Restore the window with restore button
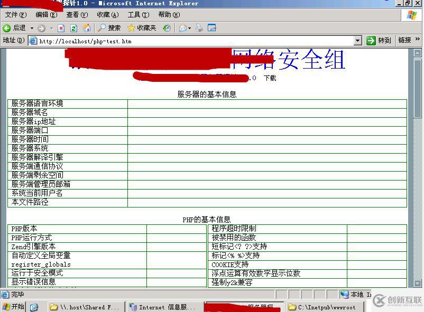This screenshot has width=424, height=312. [408, 3]
